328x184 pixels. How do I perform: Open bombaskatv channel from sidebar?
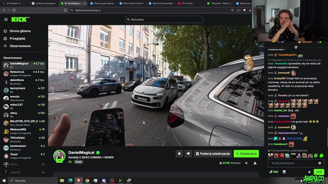[24, 147]
